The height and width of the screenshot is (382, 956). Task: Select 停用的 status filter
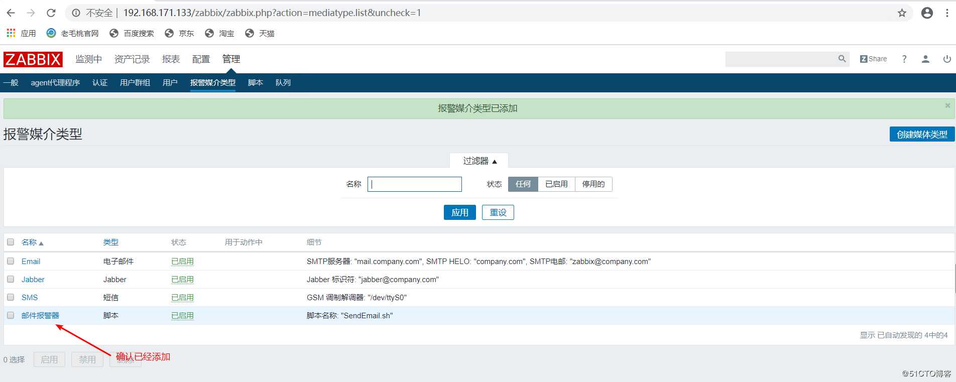pos(593,184)
